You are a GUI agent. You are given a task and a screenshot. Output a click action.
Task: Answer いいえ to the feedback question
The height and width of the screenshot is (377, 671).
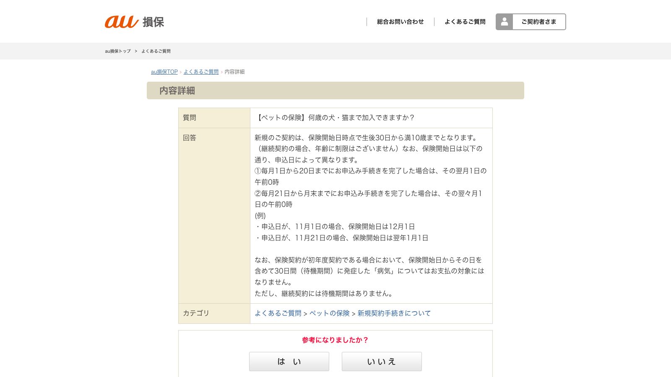[x=382, y=362]
